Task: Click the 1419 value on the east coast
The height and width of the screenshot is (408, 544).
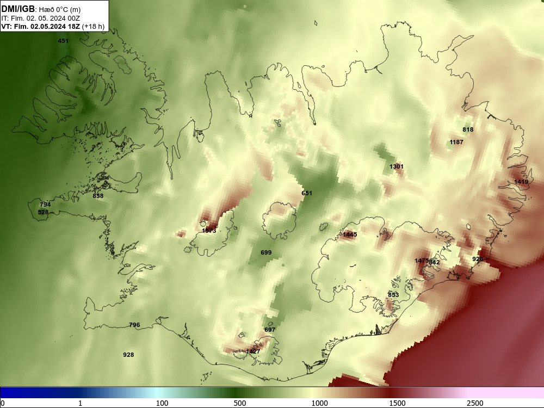Action: (521, 182)
